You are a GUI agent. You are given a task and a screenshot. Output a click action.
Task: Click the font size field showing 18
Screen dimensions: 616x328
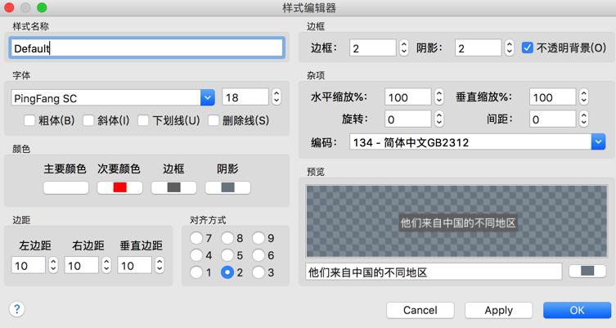pyautogui.click(x=245, y=97)
